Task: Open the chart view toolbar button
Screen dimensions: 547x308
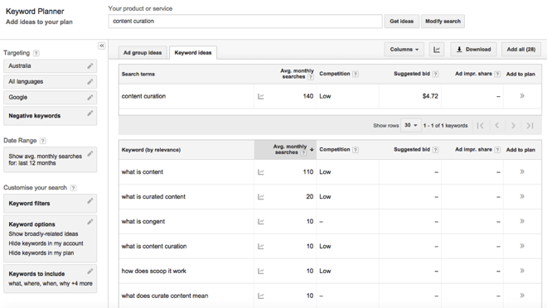Action: (437, 50)
